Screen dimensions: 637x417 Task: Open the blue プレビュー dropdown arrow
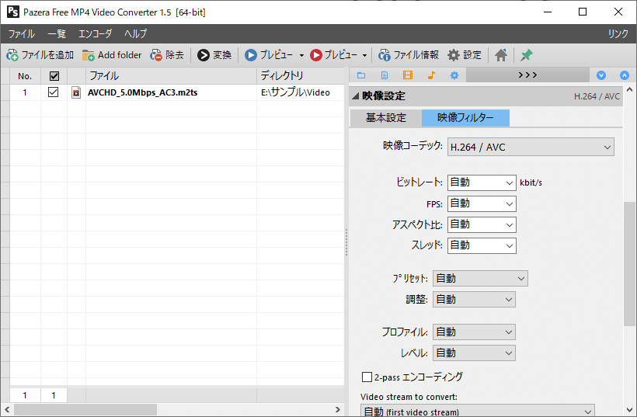pyautogui.click(x=301, y=55)
